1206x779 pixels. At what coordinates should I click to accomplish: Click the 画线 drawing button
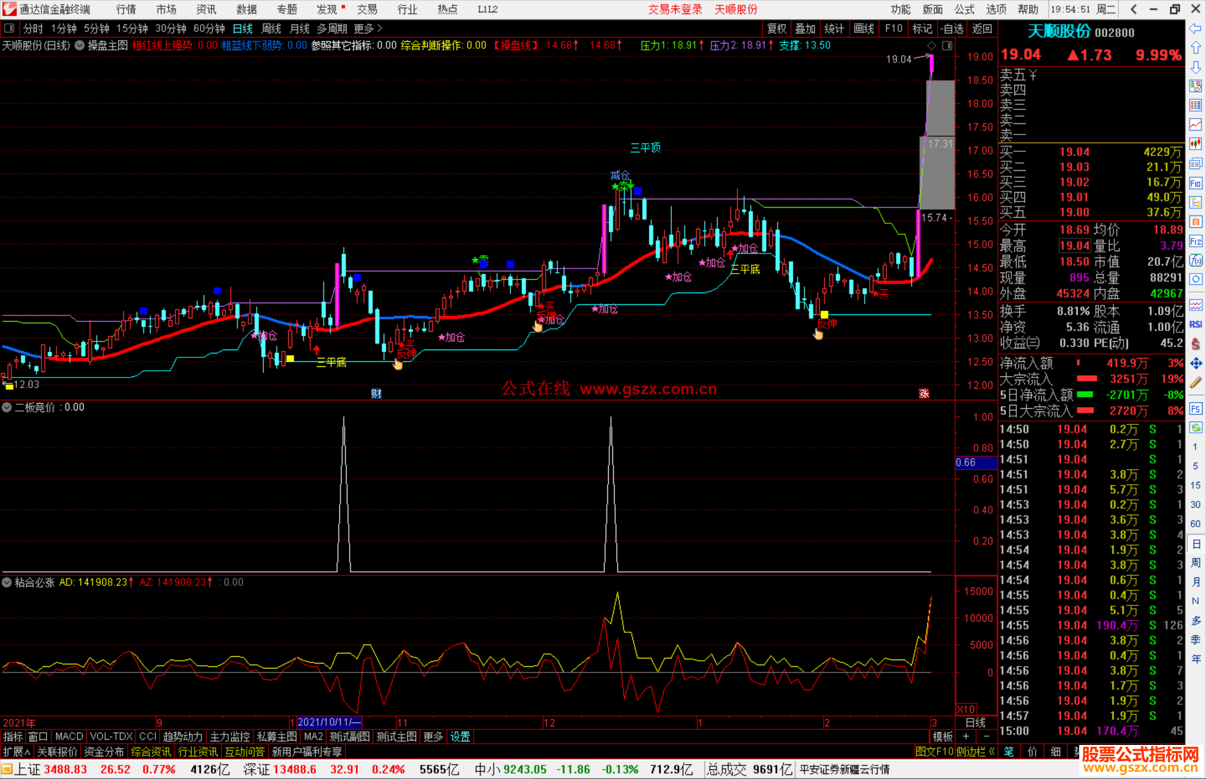point(864,28)
